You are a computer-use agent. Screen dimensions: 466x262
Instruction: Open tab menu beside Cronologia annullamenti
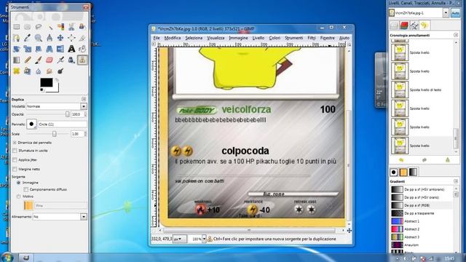pos(456,35)
